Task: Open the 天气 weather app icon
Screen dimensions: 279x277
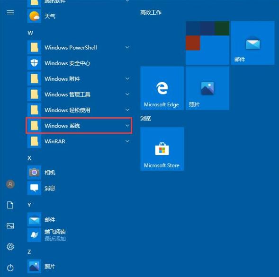Action: (34, 16)
